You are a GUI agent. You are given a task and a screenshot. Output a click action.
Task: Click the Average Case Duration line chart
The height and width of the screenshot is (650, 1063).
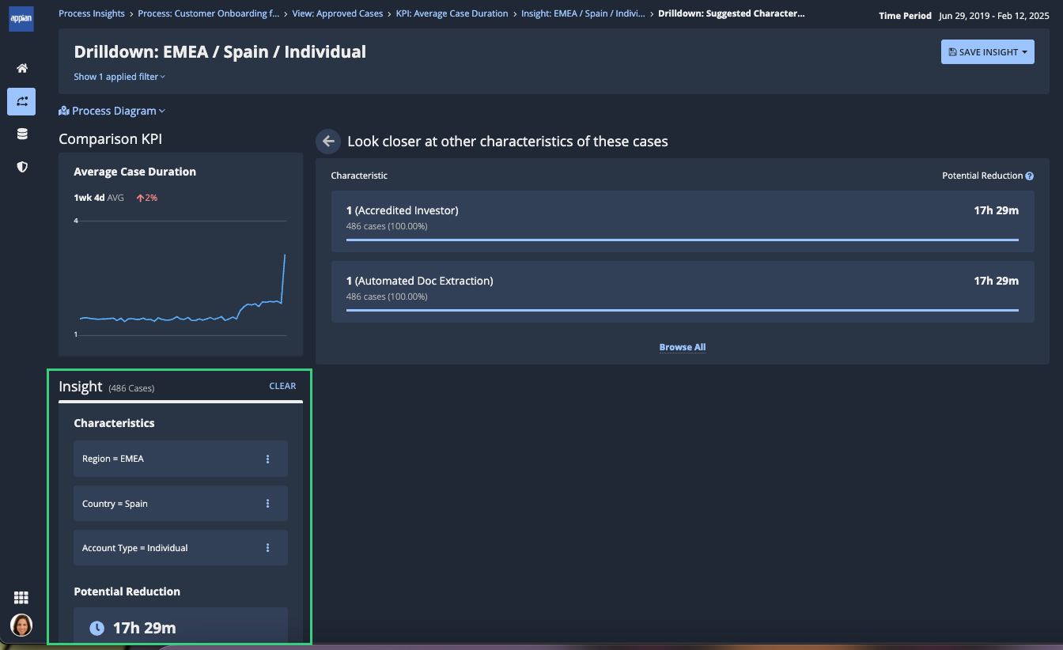point(180,278)
